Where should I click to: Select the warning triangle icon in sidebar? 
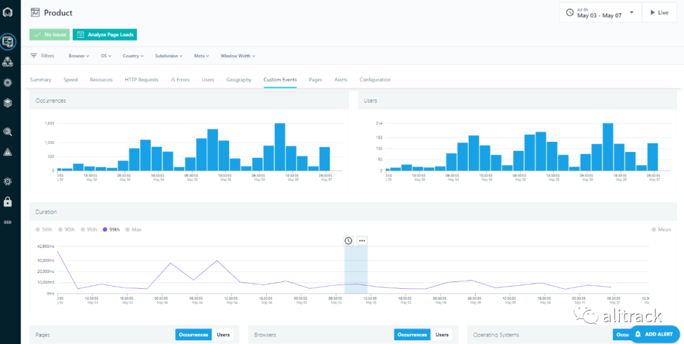8,152
